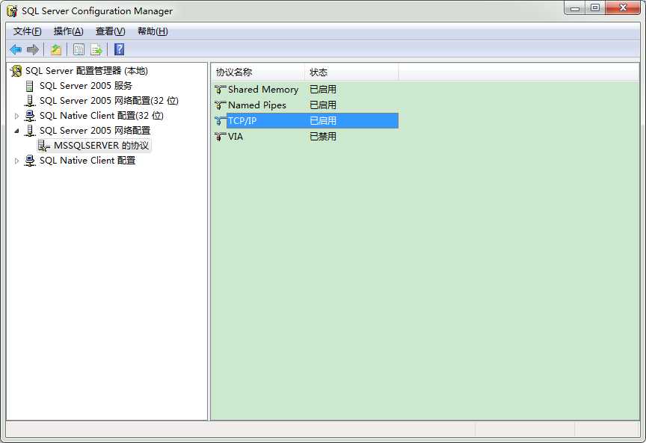Image resolution: width=646 pixels, height=443 pixels.
Task: Select the VIA protocol row
Action: tap(306, 136)
